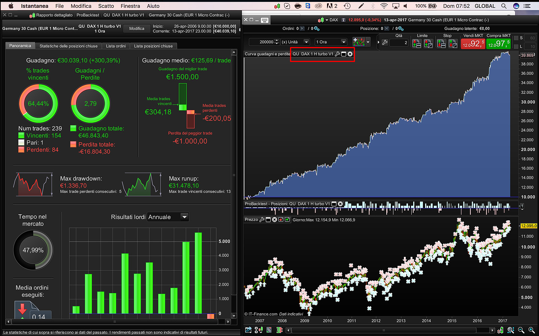Open order settings wrench next to Qtà
Image resolution: width=539 pixels, height=336 pixels.
[x=385, y=43]
